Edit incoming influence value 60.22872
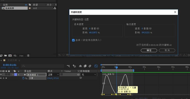Viewport: 190px width, 99px height. [93, 33]
